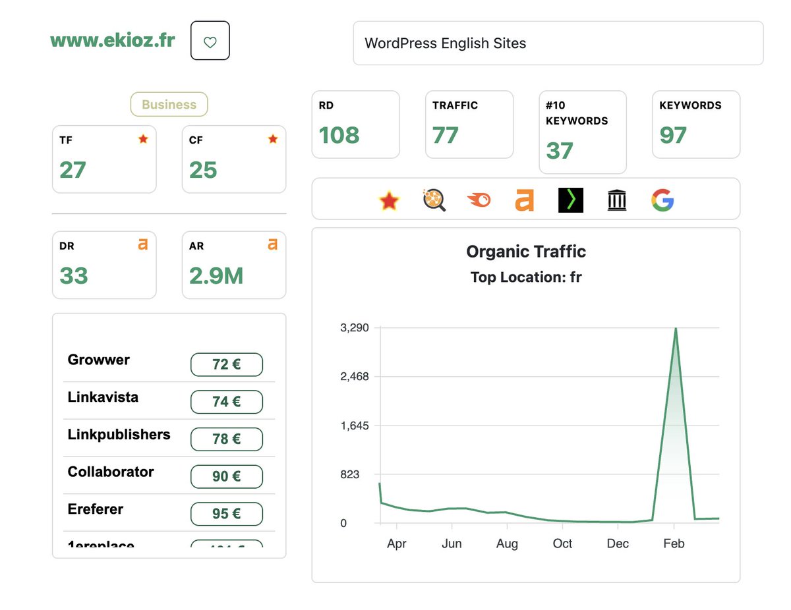Click the Jun label on chart axis
This screenshot has height=610, width=791.
(452, 544)
